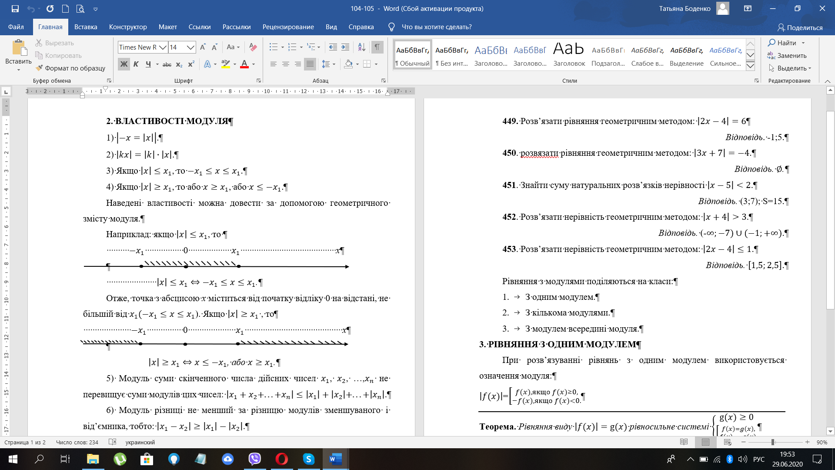Toggle show paragraph marks (¶)

tap(377, 47)
